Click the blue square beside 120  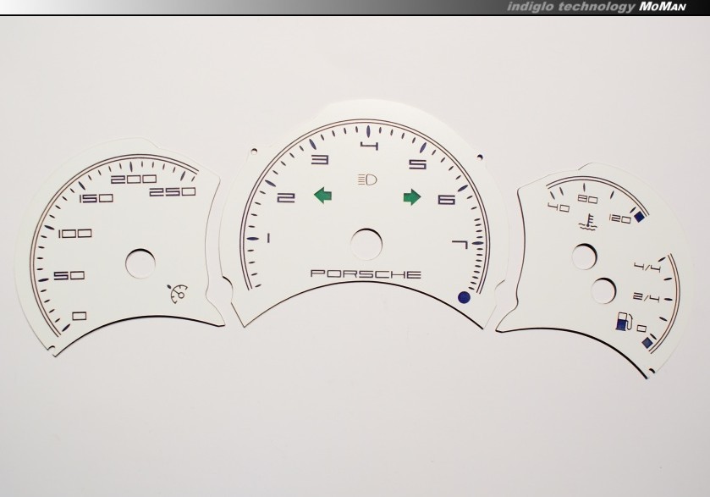pyautogui.click(x=639, y=218)
